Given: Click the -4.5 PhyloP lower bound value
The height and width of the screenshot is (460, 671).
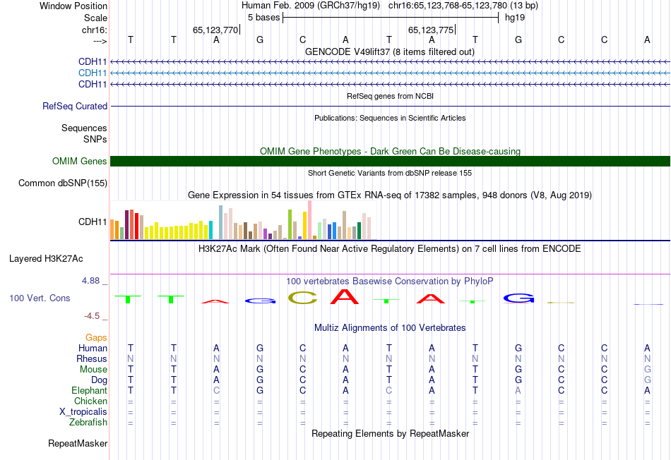Looking at the screenshot, I should click(x=92, y=316).
